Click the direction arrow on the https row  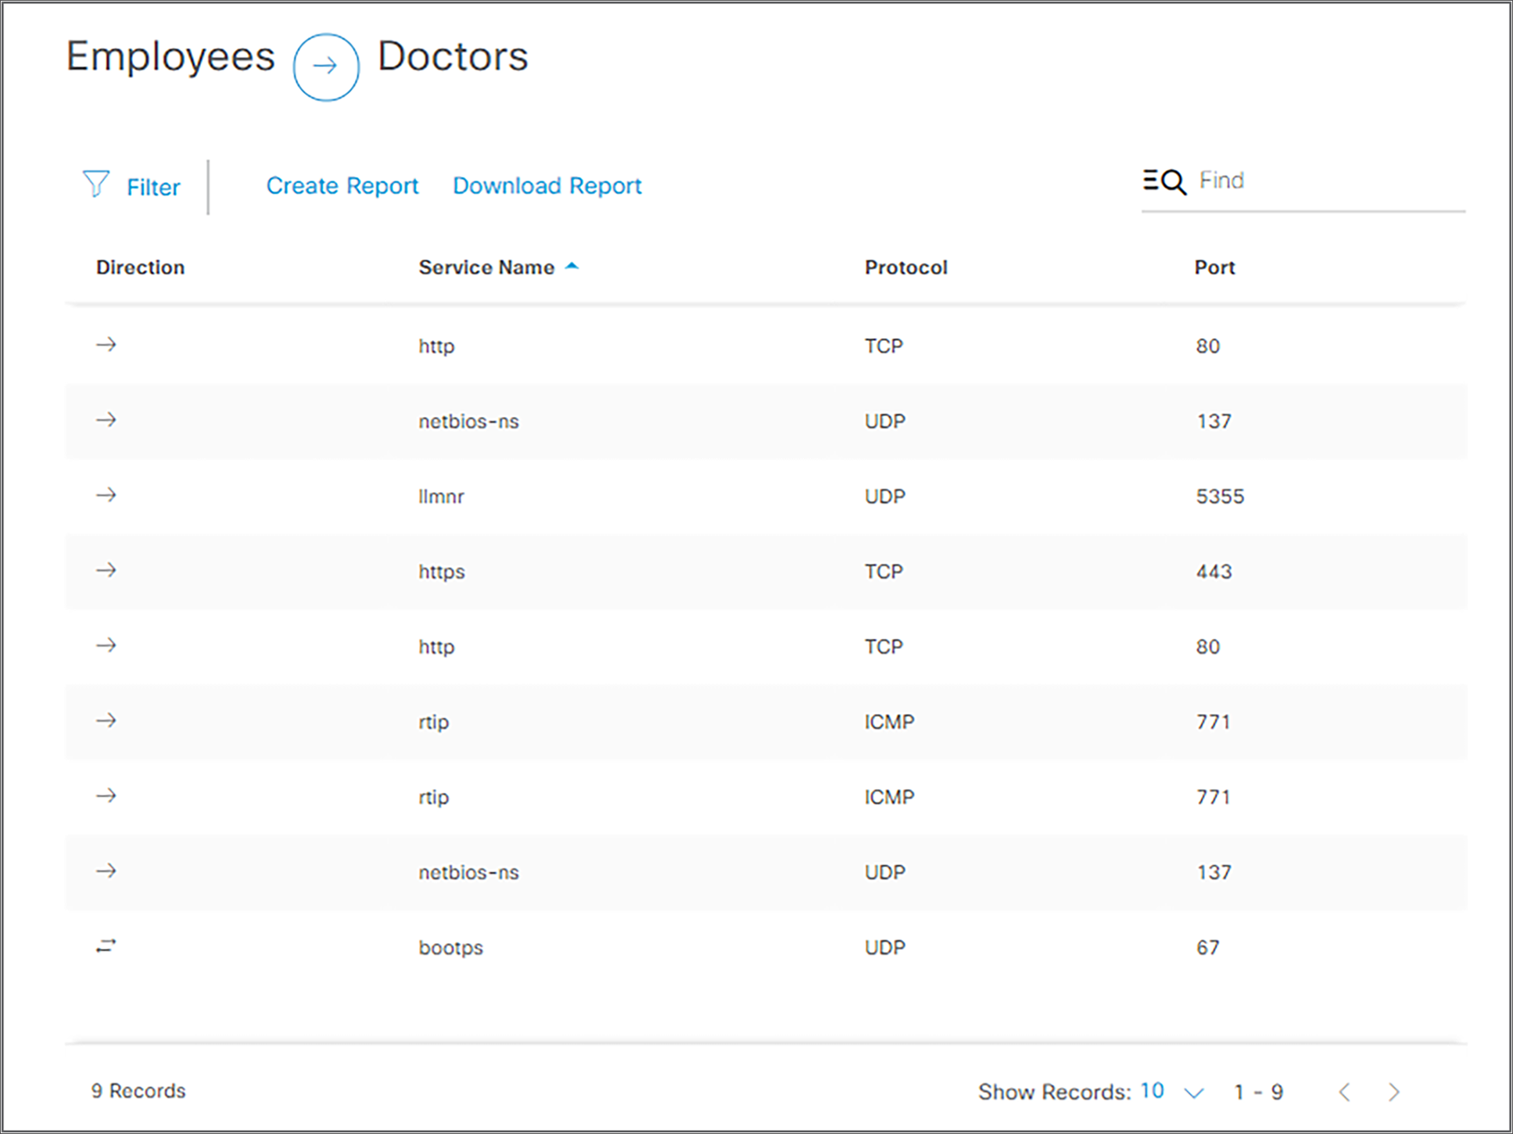click(x=106, y=570)
